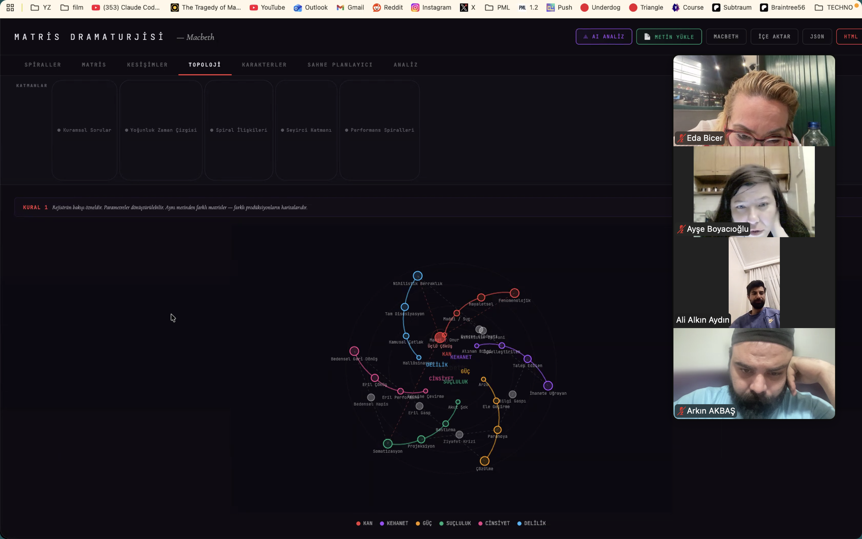Select the Arzu node
The width and height of the screenshot is (862, 539).
pos(483,379)
